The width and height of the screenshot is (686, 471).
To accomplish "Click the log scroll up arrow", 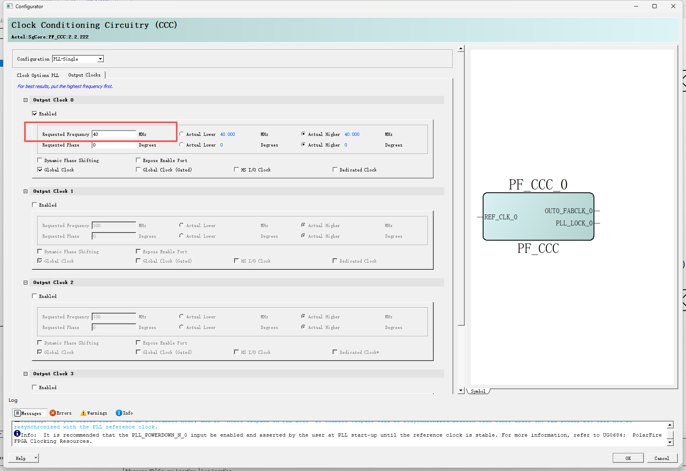I will (x=670, y=425).
